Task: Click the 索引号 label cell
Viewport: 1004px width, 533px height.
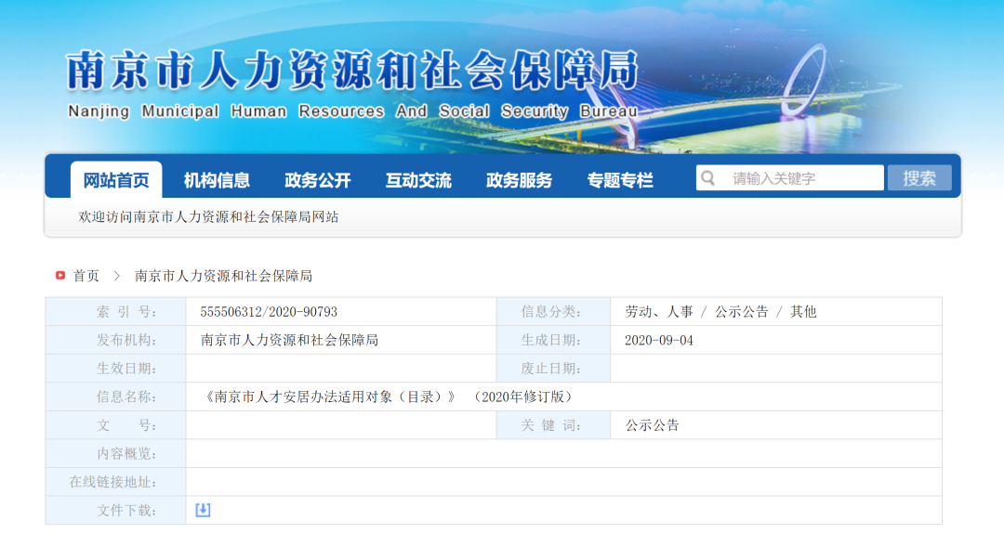Action: coord(116,312)
